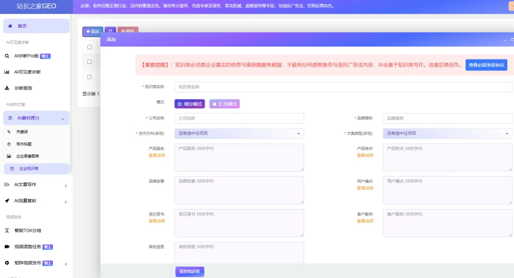The height and width of the screenshot is (278, 514).
Task: Click 查看说明 link under 用户痛点
Action: 365,188
